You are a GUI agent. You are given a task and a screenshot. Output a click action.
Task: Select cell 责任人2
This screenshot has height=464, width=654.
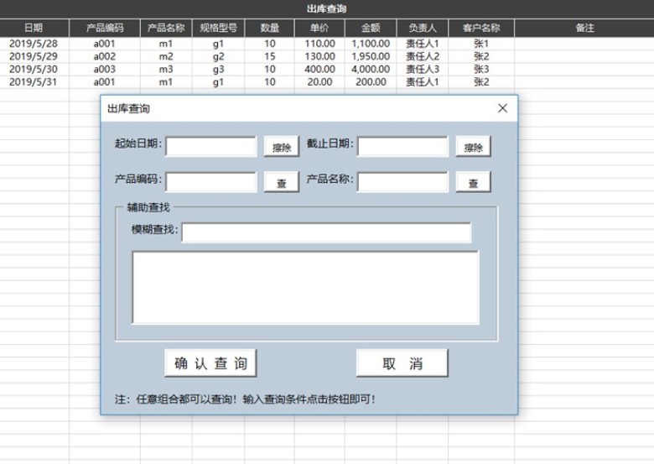tap(423, 56)
